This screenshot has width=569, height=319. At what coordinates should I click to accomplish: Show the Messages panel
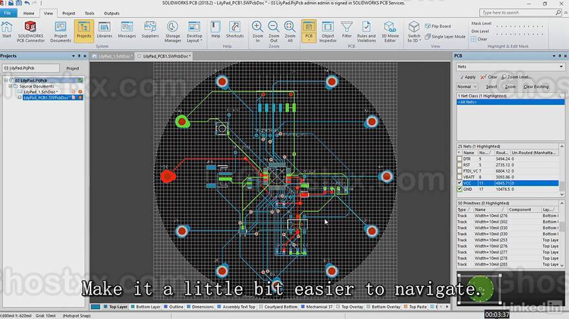click(127, 30)
